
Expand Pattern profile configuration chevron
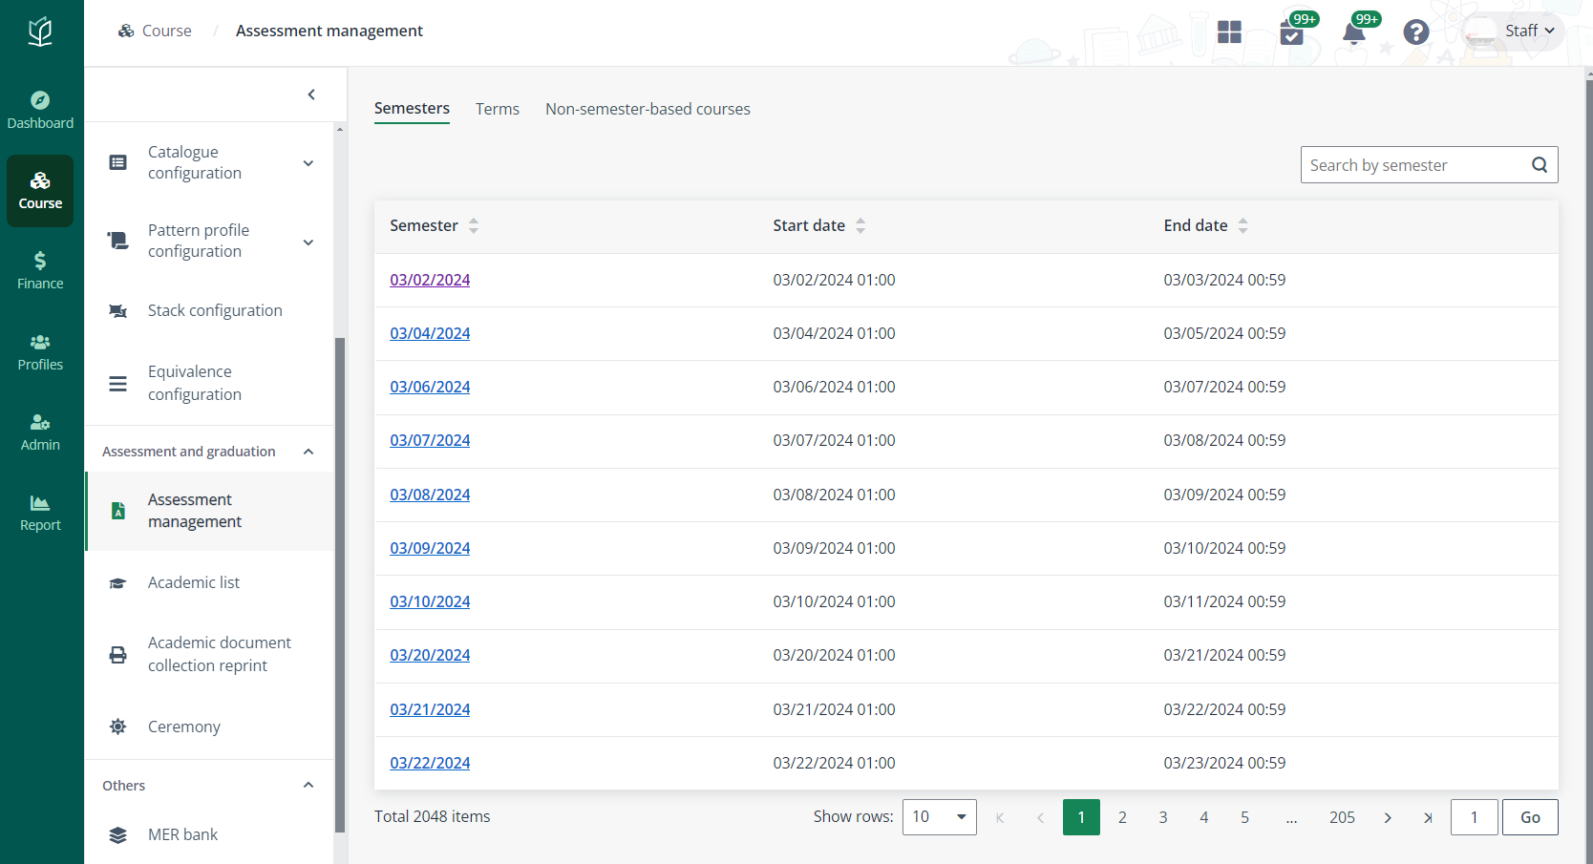[x=308, y=242]
